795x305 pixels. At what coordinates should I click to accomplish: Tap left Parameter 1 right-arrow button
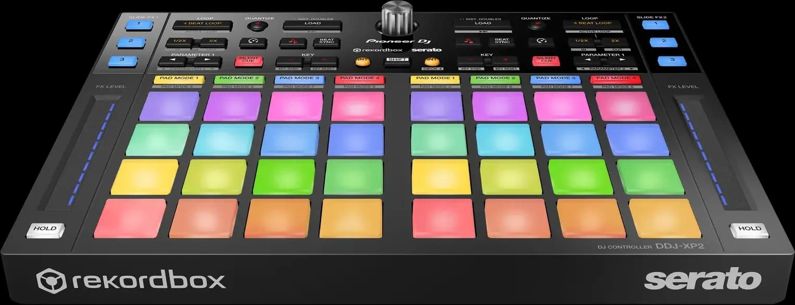pos(207,62)
